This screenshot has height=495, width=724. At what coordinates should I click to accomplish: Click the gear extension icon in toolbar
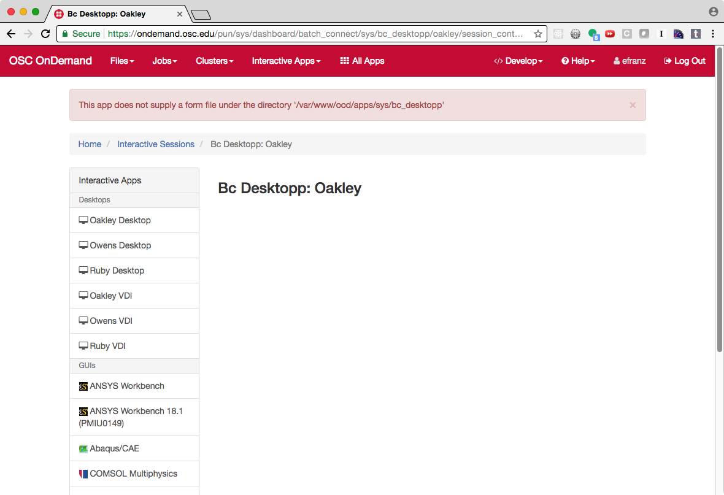pyautogui.click(x=576, y=34)
